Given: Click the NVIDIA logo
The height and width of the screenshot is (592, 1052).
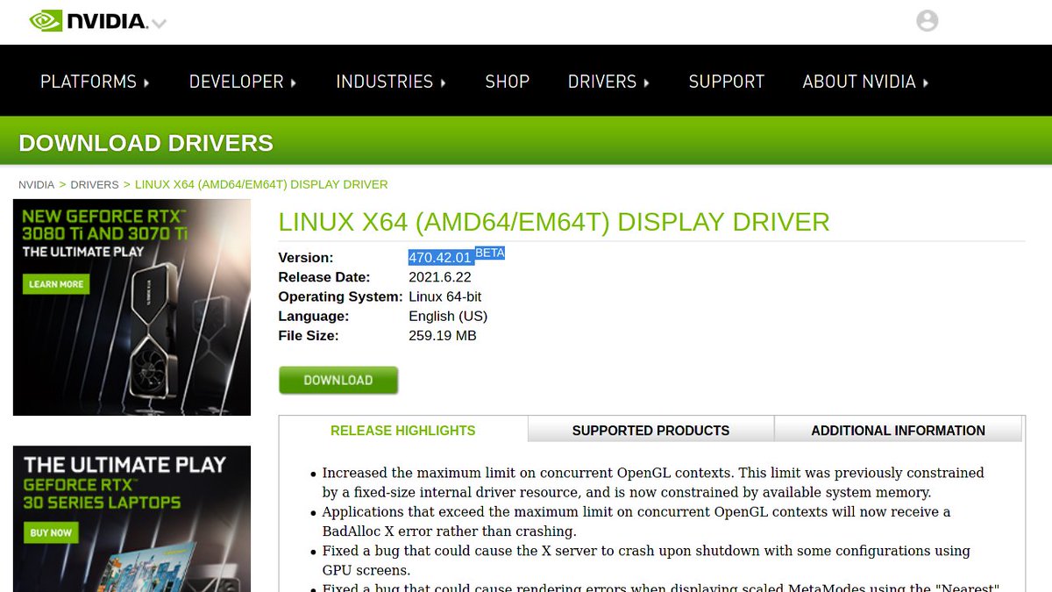Looking at the screenshot, I should tap(88, 20).
